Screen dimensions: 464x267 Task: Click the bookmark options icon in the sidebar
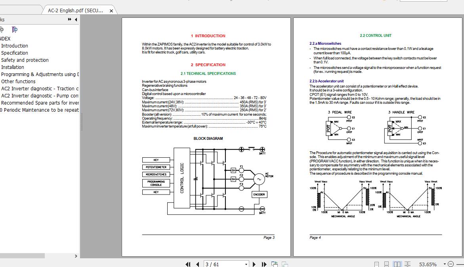[x=14, y=29]
